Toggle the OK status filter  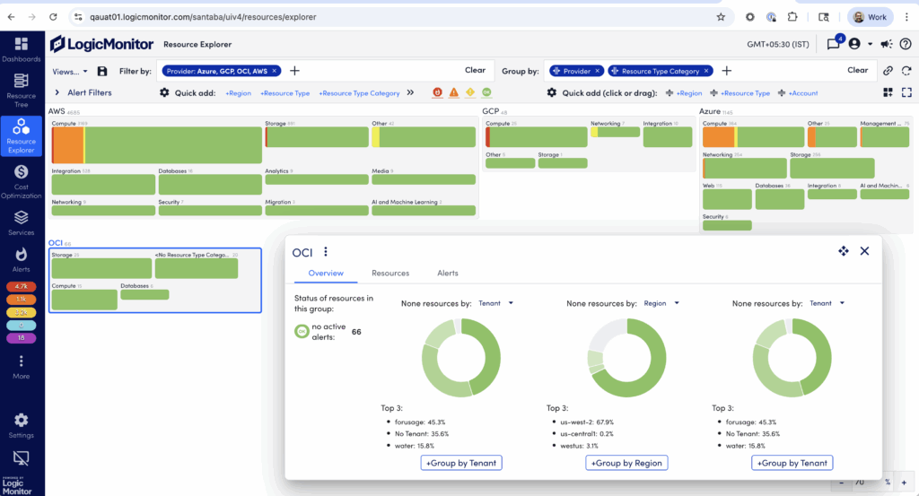click(x=486, y=92)
